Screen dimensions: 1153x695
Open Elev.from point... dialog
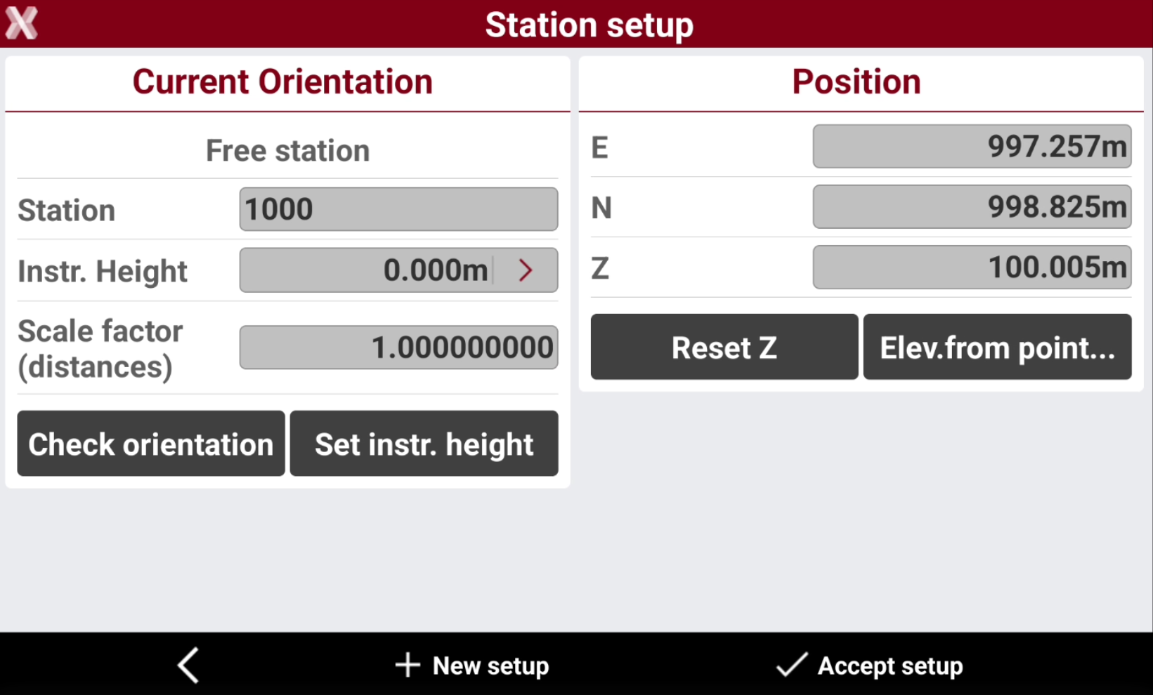click(997, 347)
